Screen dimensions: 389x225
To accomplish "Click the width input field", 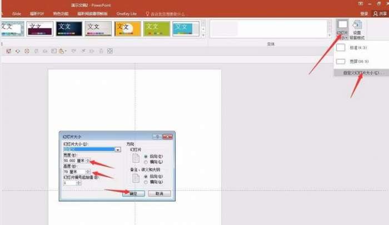I will click(74, 161).
